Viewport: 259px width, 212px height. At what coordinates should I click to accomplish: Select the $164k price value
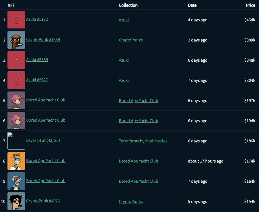click(x=250, y=181)
